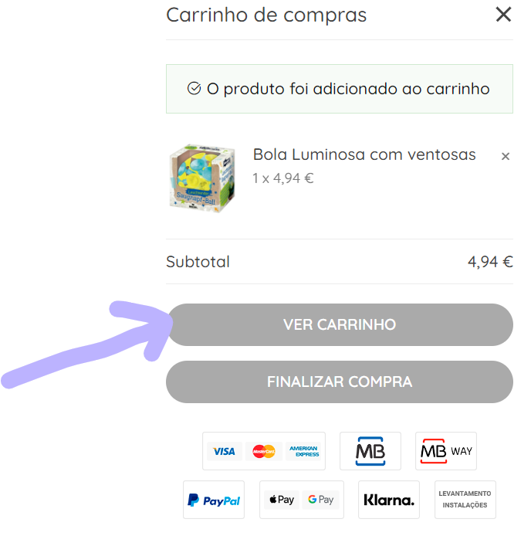The width and height of the screenshot is (531, 553).
Task: Click the 1 x 4,94 € quantity text
Action: click(283, 178)
